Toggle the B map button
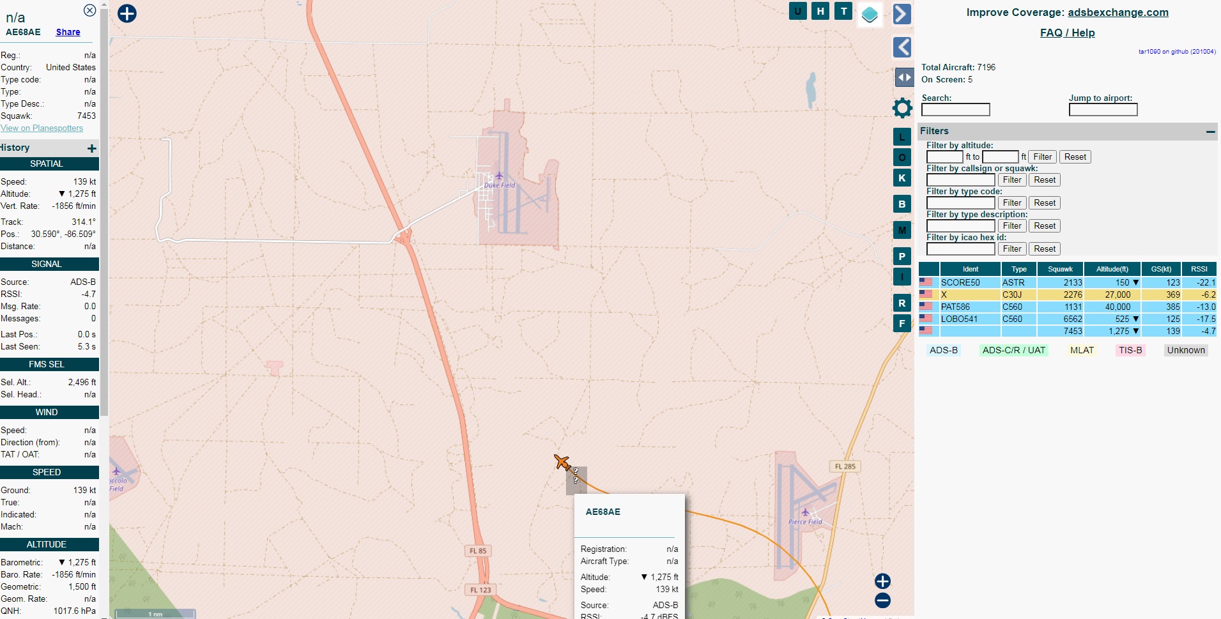The height and width of the screenshot is (619, 1221). [902, 204]
